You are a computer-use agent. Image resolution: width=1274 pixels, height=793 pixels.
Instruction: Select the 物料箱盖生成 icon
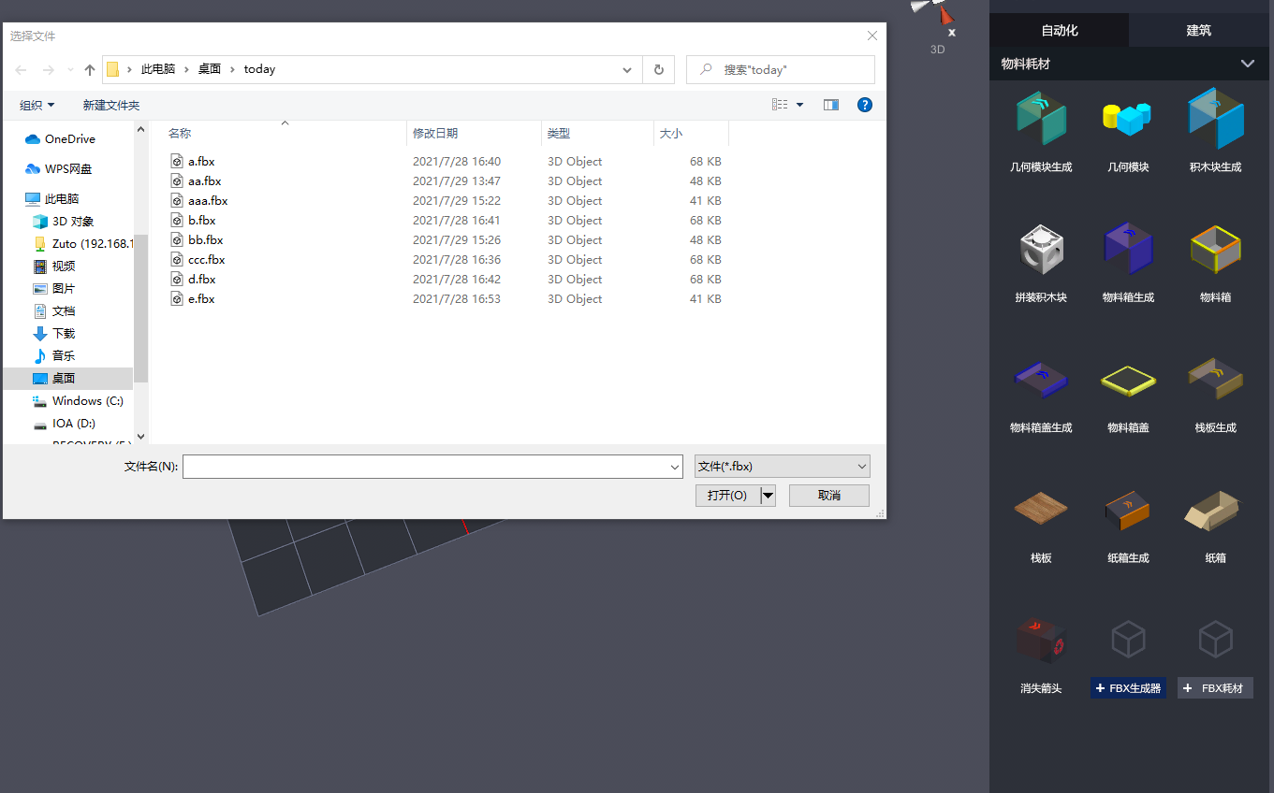pos(1041,379)
